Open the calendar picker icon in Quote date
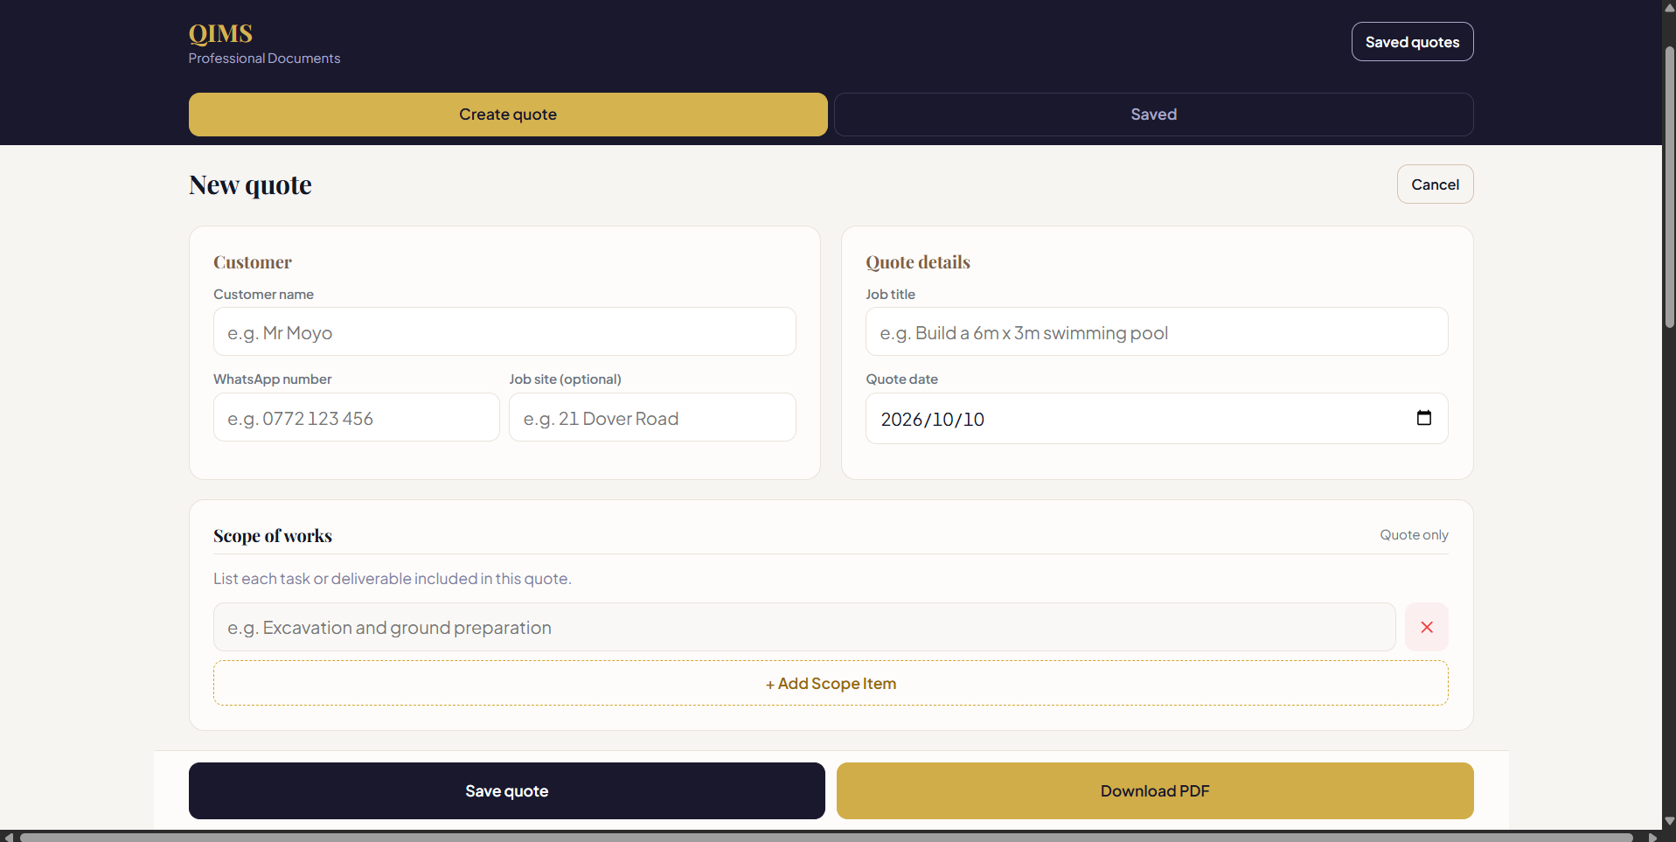This screenshot has width=1676, height=842. click(x=1423, y=418)
